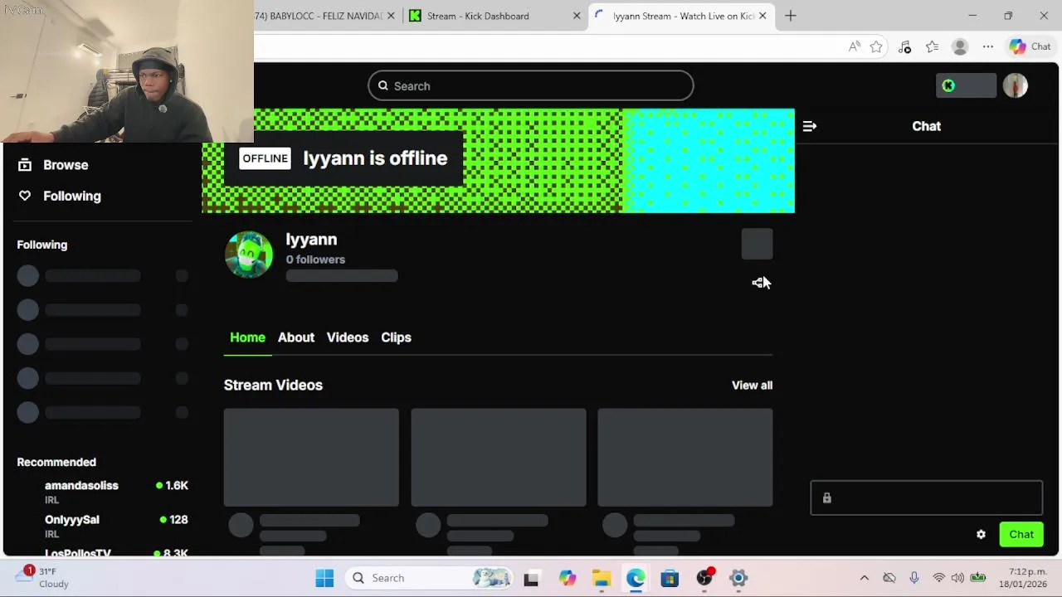This screenshot has height=597, width=1062.
Task: Open the Copilot Chat button in Edge
Action: (1030, 47)
